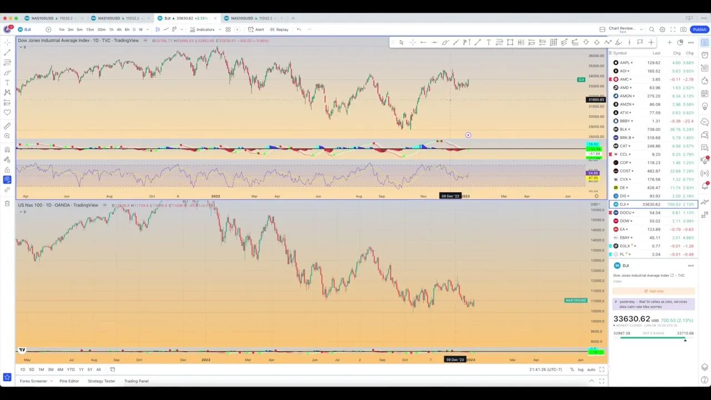The image size is (711, 400).
Task: Collapse US Nas 100 chart indicator legend
Action: coord(22,212)
